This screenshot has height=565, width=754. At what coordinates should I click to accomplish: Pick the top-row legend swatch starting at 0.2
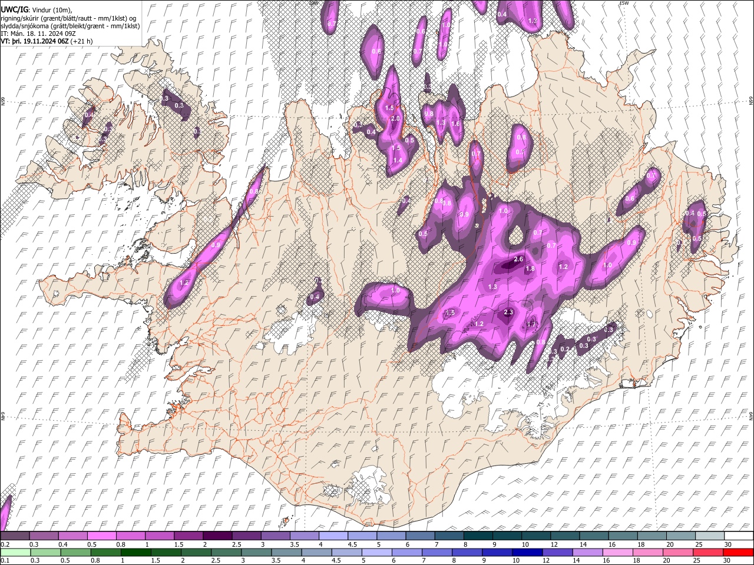pos(15,536)
